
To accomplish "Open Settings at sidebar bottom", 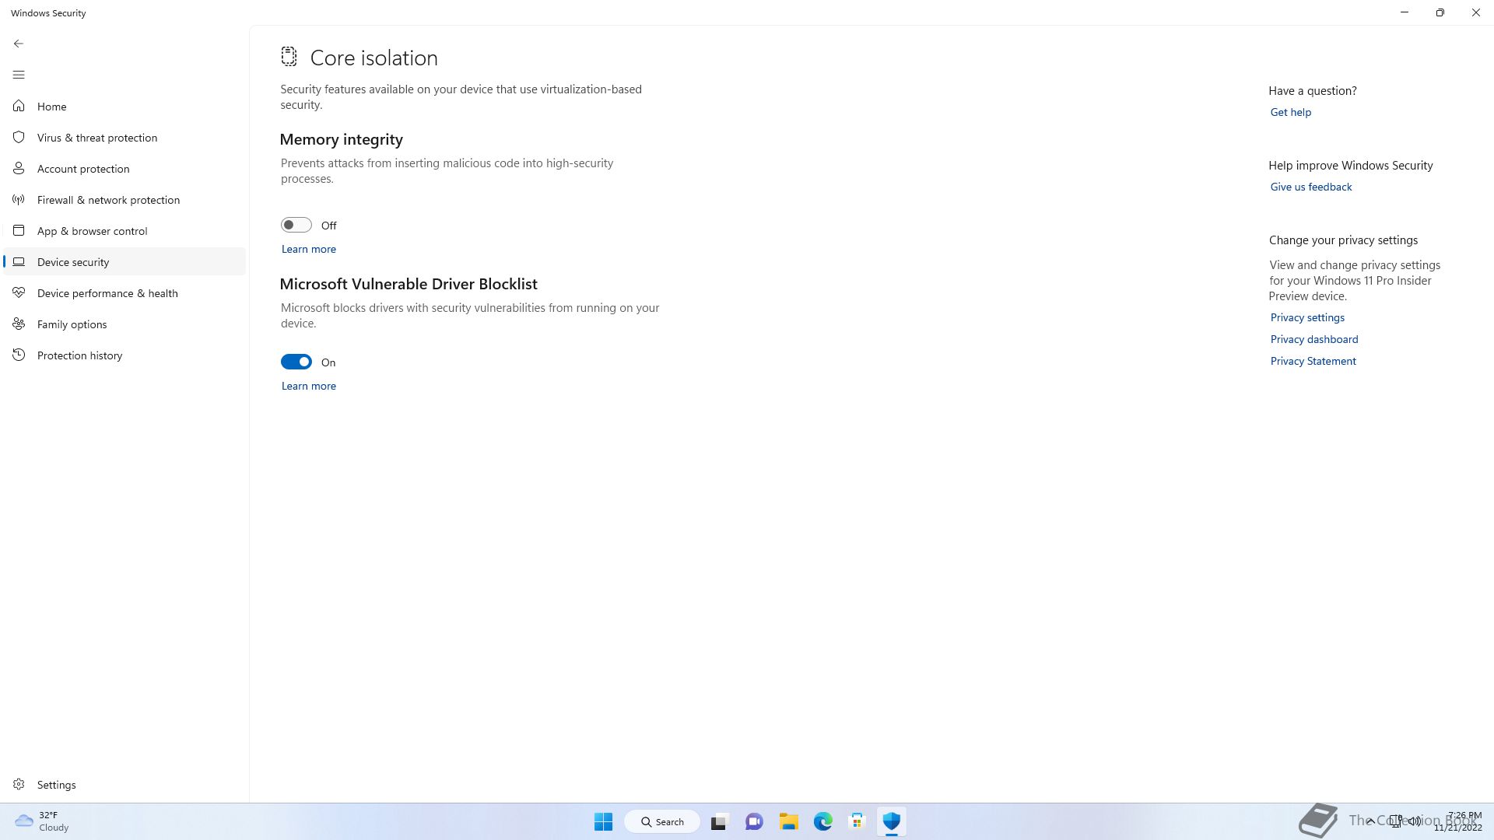I will point(124,784).
